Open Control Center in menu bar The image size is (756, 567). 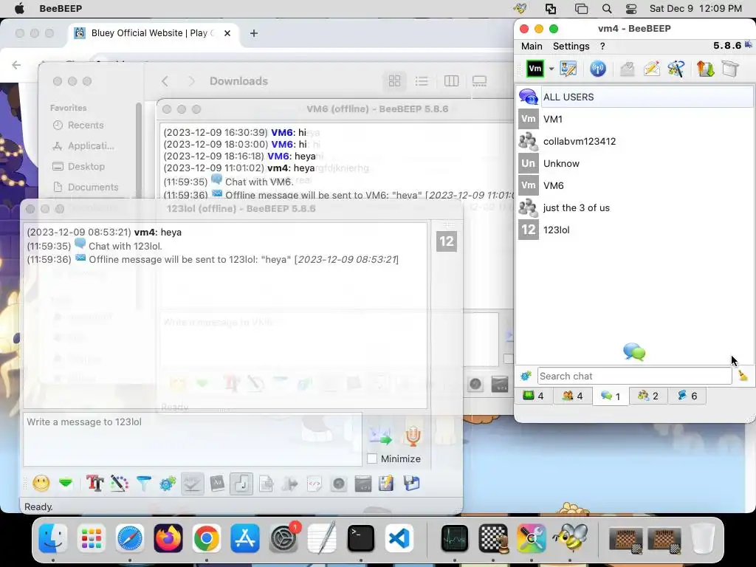pyautogui.click(x=631, y=9)
